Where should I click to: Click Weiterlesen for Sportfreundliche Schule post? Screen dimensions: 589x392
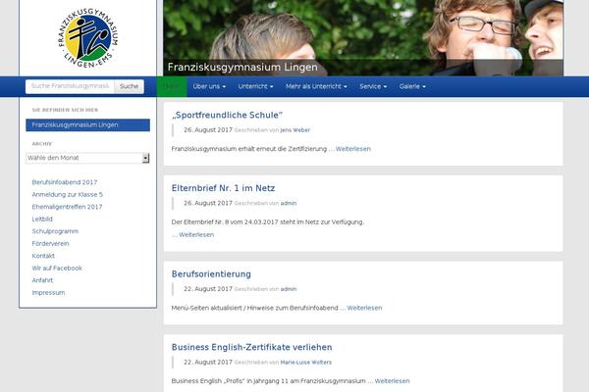pos(353,149)
